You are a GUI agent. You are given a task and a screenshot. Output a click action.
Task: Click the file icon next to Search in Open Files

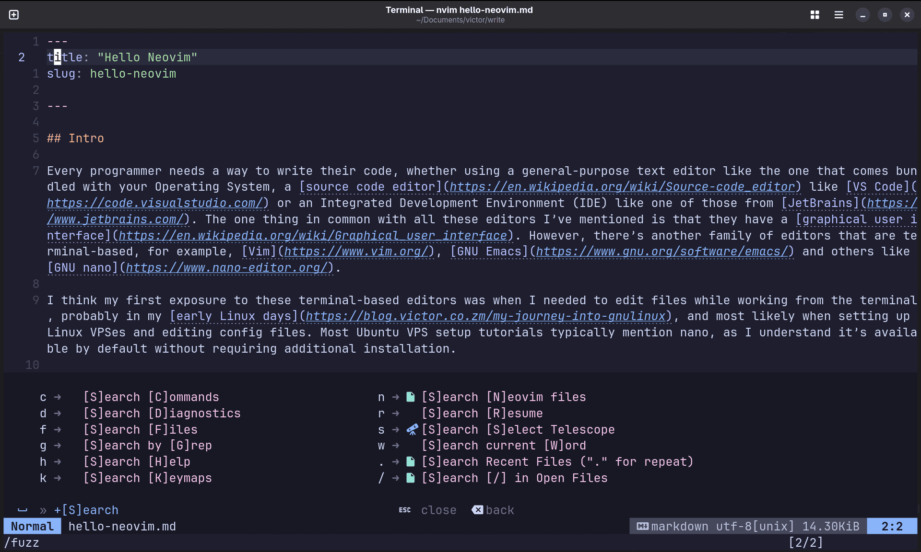pos(411,478)
